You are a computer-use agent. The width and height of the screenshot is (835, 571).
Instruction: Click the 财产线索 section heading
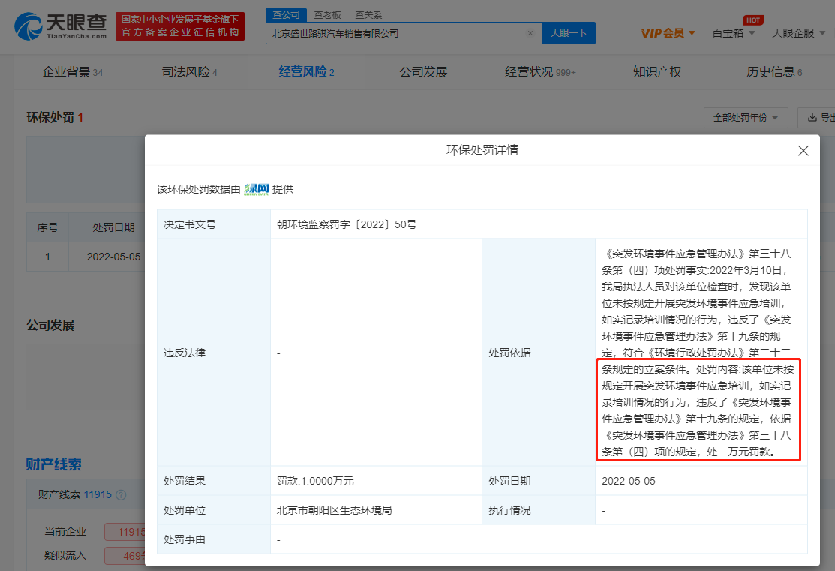click(x=54, y=464)
